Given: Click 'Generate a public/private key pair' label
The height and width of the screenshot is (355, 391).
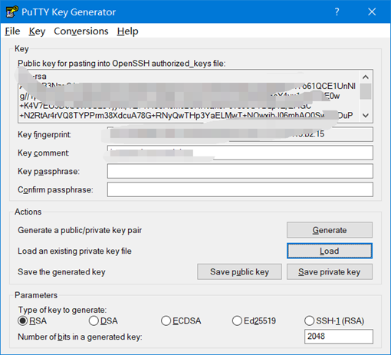Looking at the screenshot, I should (80, 230).
